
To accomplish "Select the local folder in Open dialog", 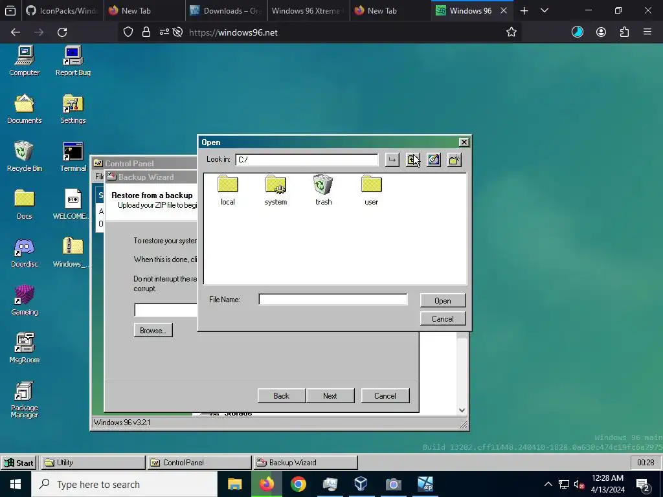I will click(x=227, y=190).
